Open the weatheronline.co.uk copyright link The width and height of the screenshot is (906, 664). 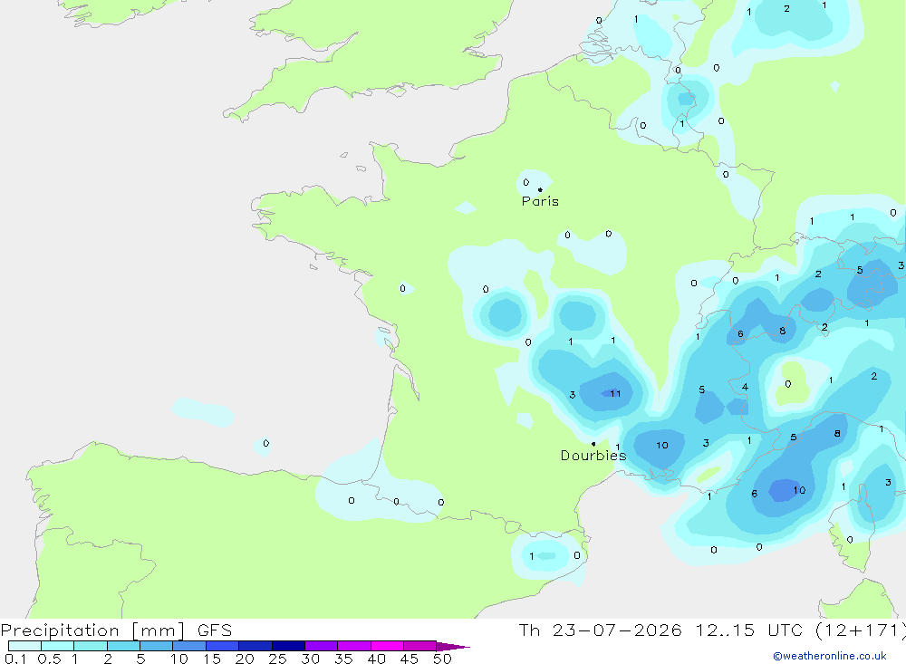(830, 656)
